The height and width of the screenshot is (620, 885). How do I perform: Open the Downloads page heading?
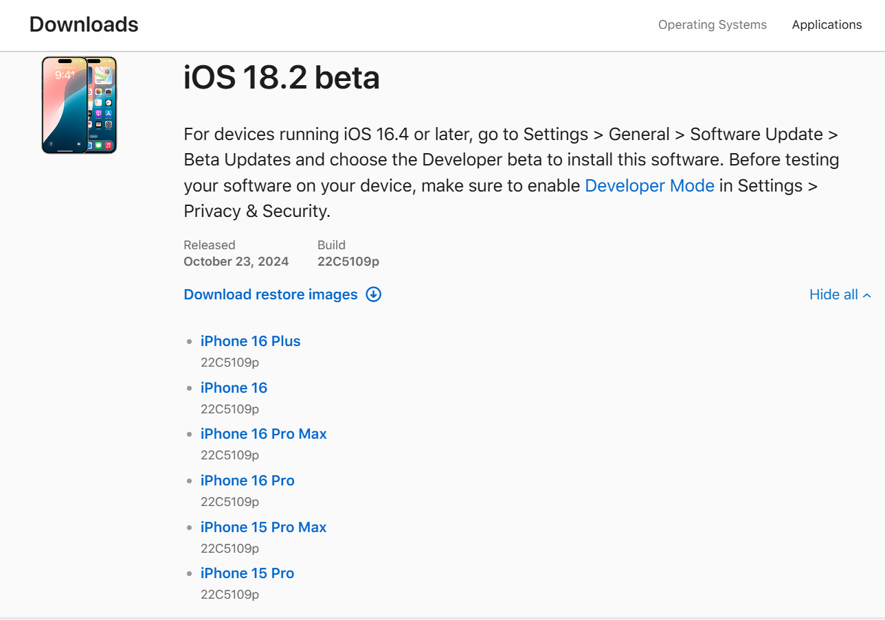tap(84, 25)
